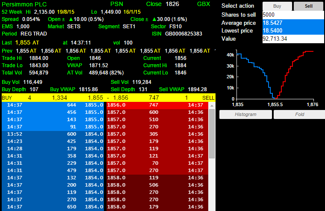
Task: Click the Fold button
Action: click(x=299, y=114)
